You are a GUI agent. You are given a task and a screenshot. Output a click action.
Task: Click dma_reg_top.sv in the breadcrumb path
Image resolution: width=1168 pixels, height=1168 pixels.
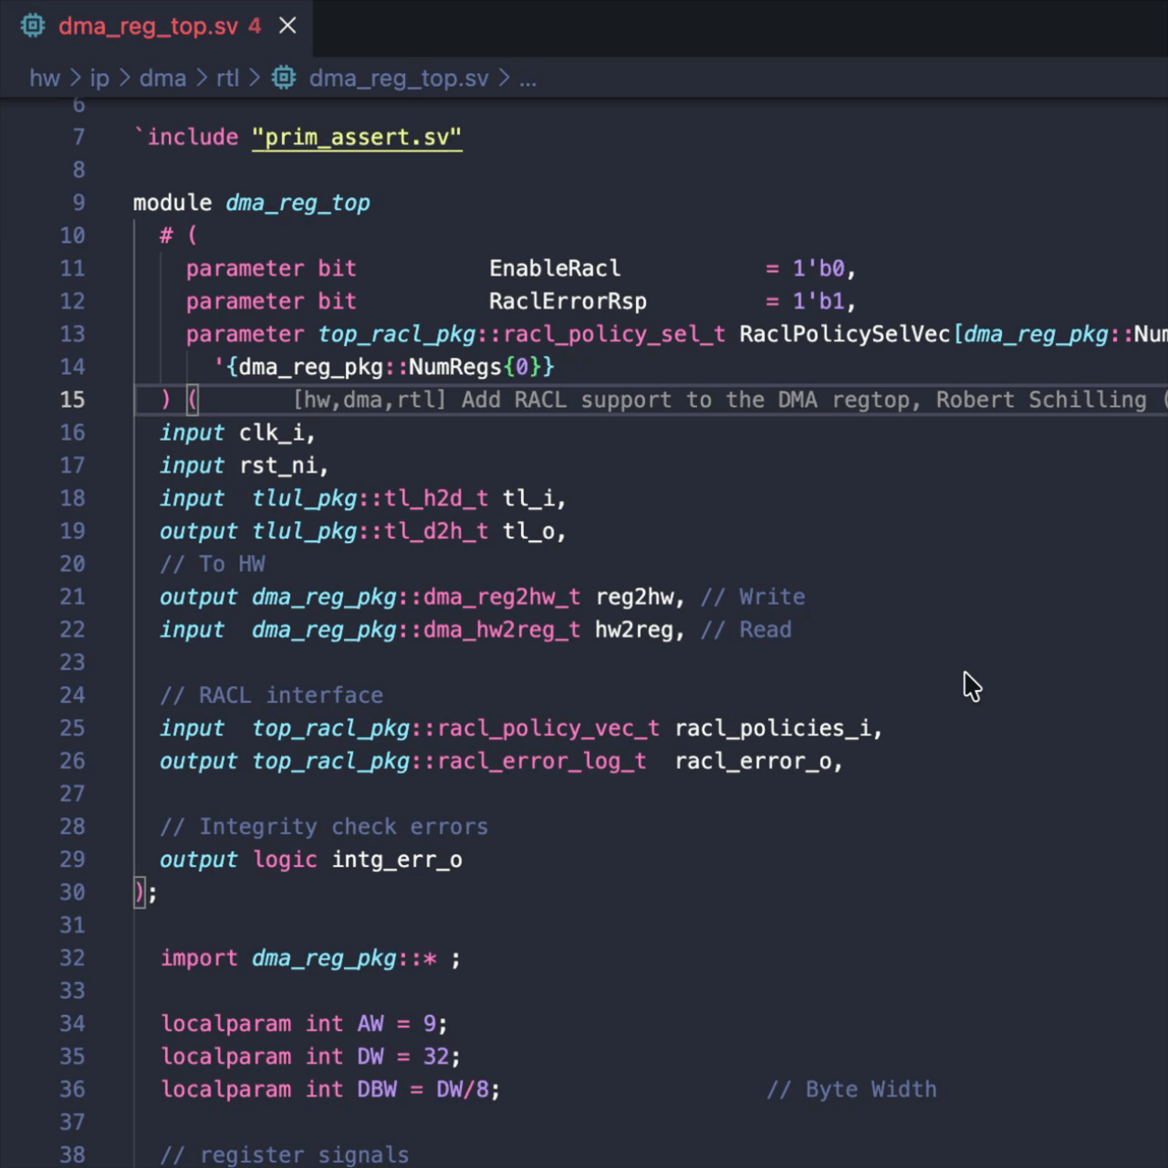coord(398,78)
